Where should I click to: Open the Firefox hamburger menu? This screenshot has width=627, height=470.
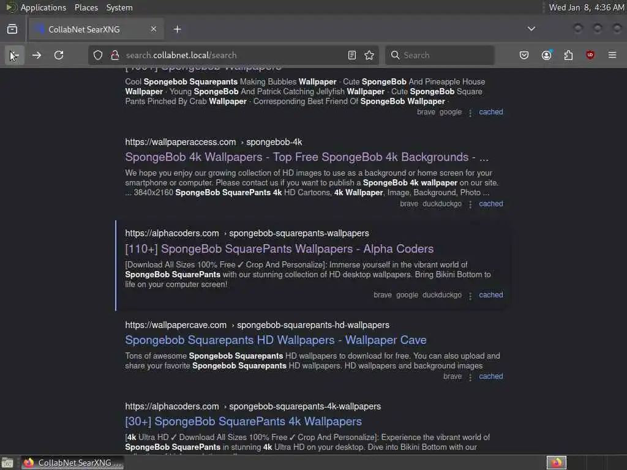[612, 55]
